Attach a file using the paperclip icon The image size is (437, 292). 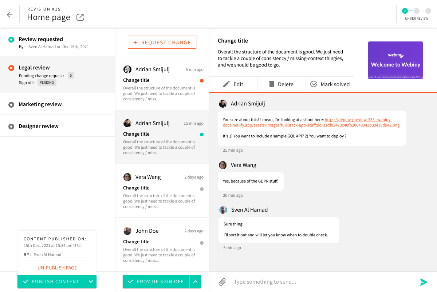222,281
